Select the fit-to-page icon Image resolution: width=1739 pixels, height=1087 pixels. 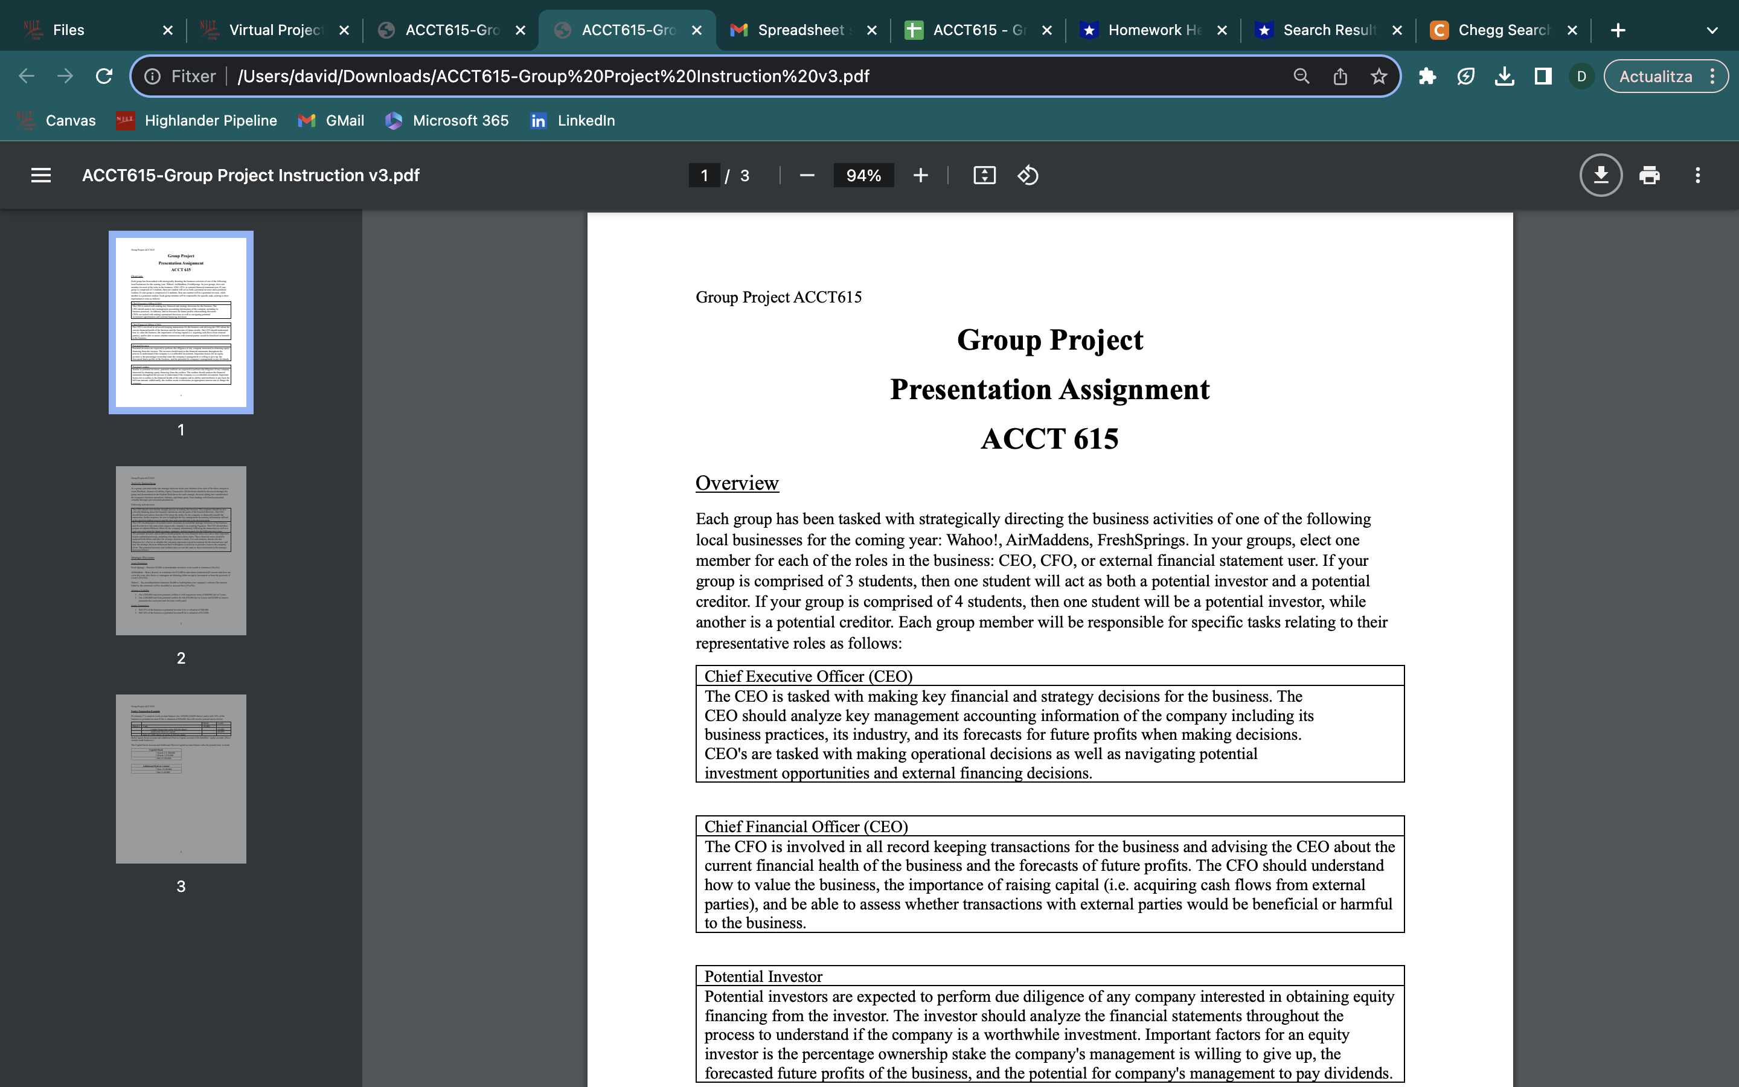984,175
